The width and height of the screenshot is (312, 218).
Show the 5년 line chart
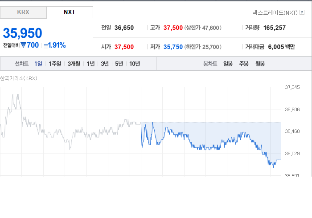pos(119,64)
